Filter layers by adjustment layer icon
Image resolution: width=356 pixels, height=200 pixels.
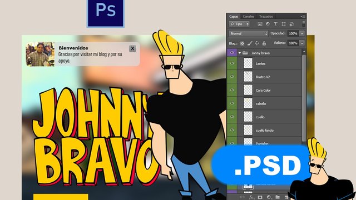[268, 24]
